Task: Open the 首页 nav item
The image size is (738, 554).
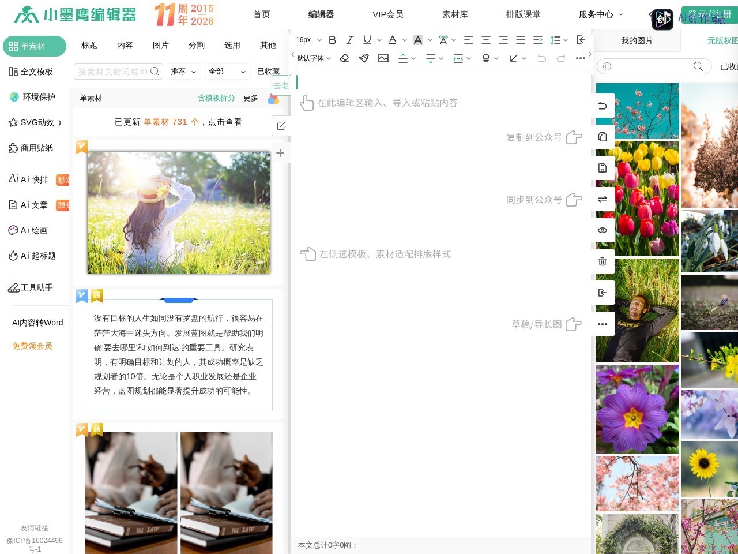Action: click(262, 14)
